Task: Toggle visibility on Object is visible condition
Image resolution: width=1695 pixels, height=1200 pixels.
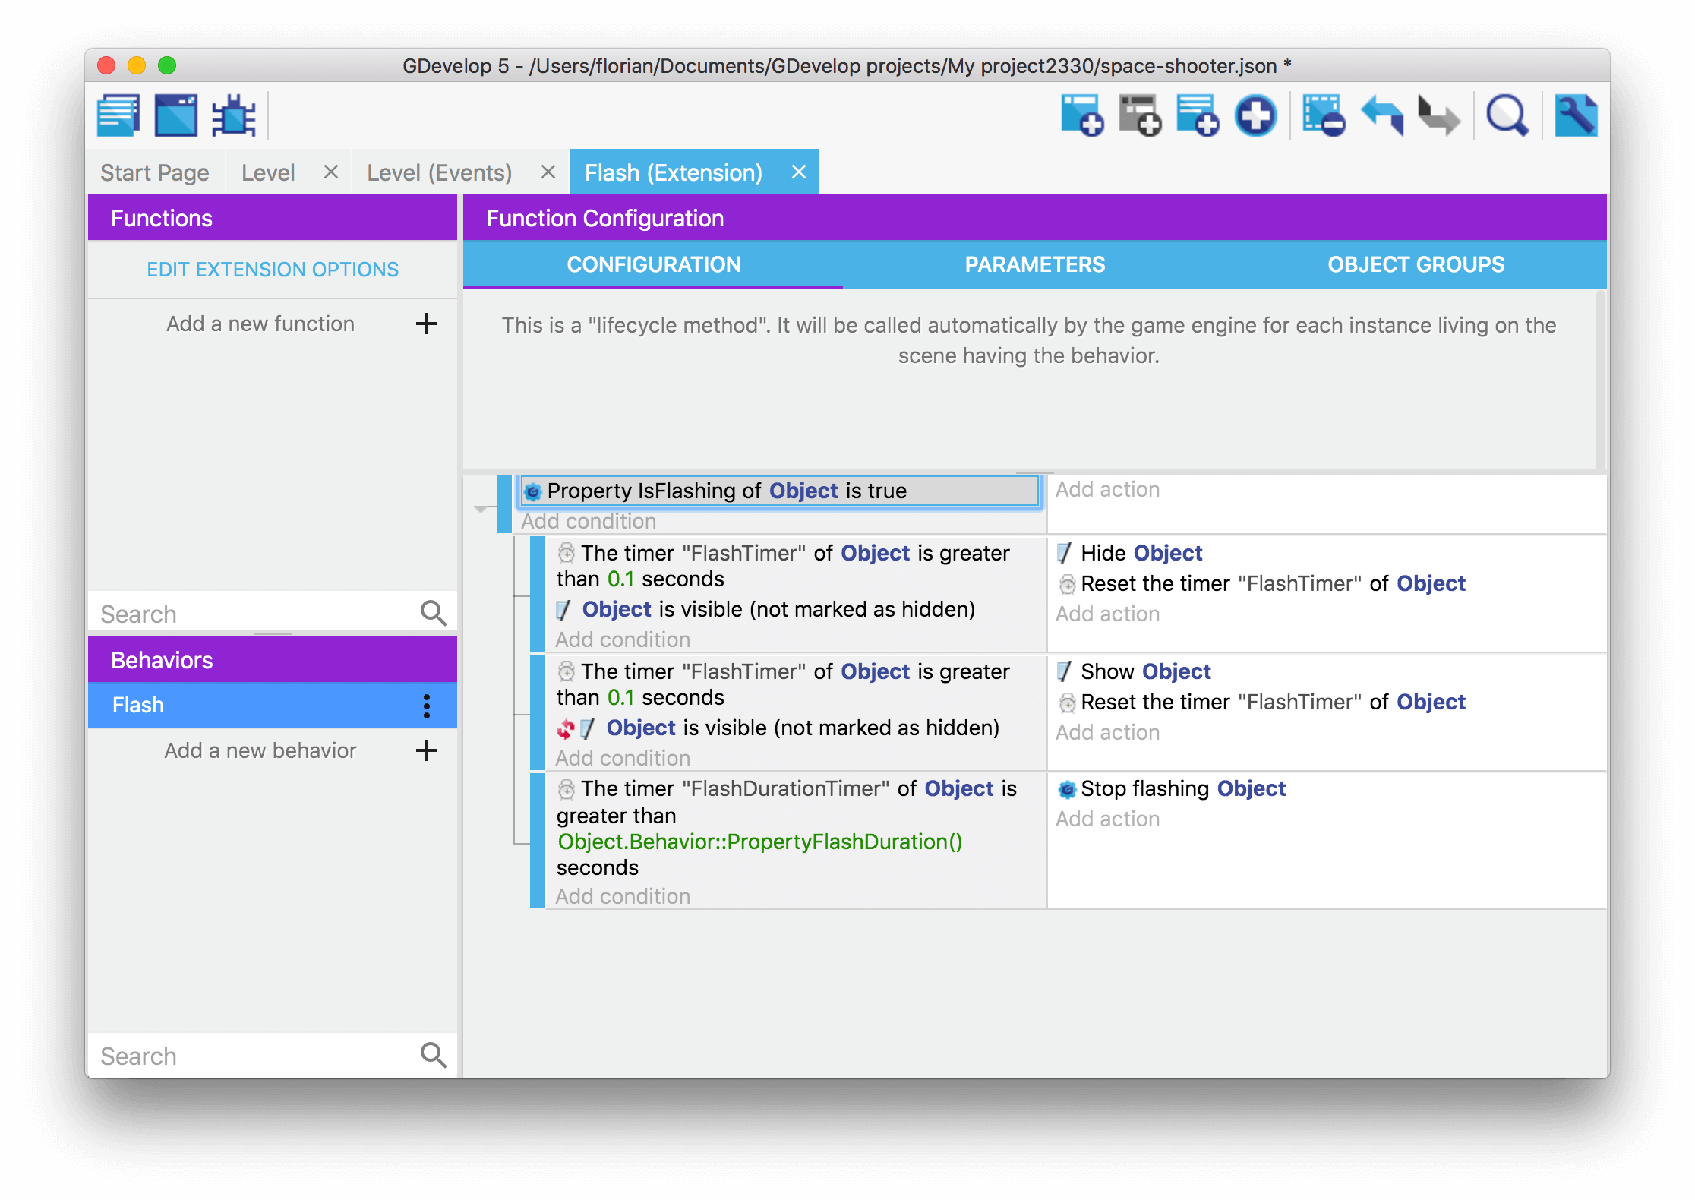Action: pos(562,728)
